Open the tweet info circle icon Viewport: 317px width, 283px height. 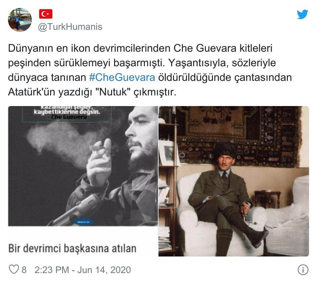tap(303, 270)
